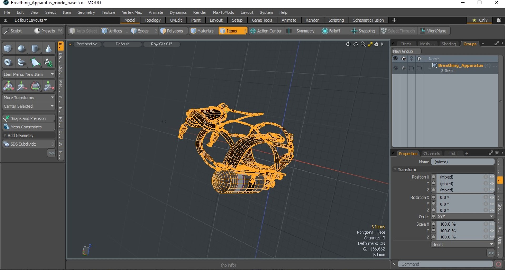The height and width of the screenshot is (270, 505).
Task: Click the Command input field
Action: coord(445,264)
